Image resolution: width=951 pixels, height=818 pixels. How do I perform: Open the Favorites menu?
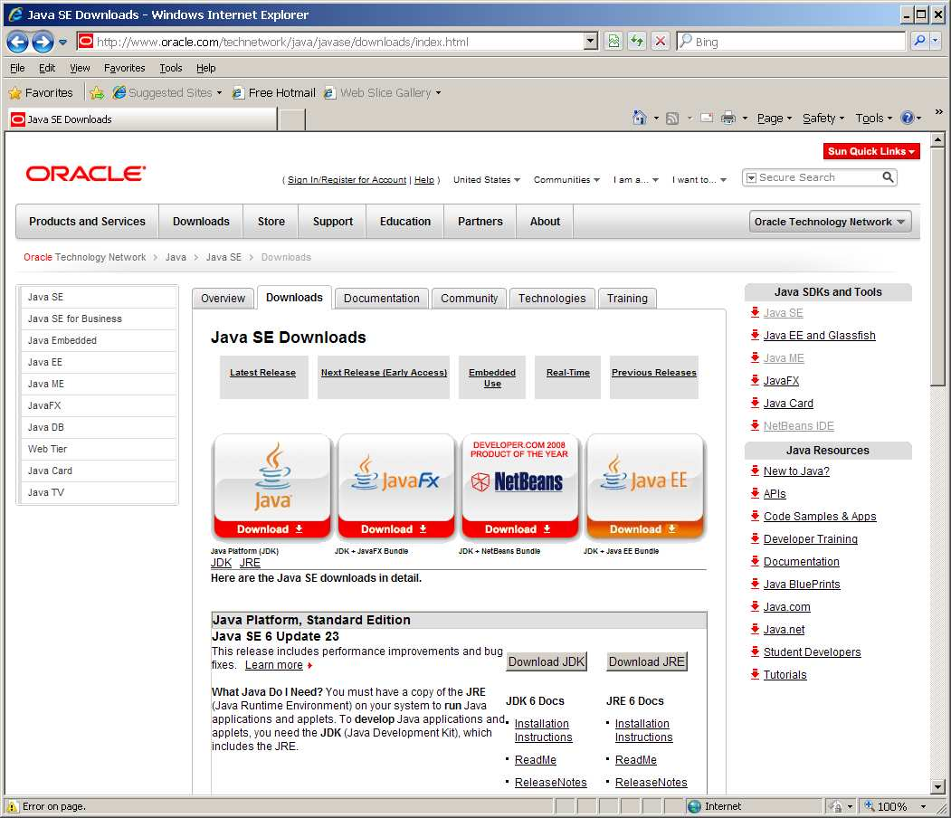pos(124,68)
